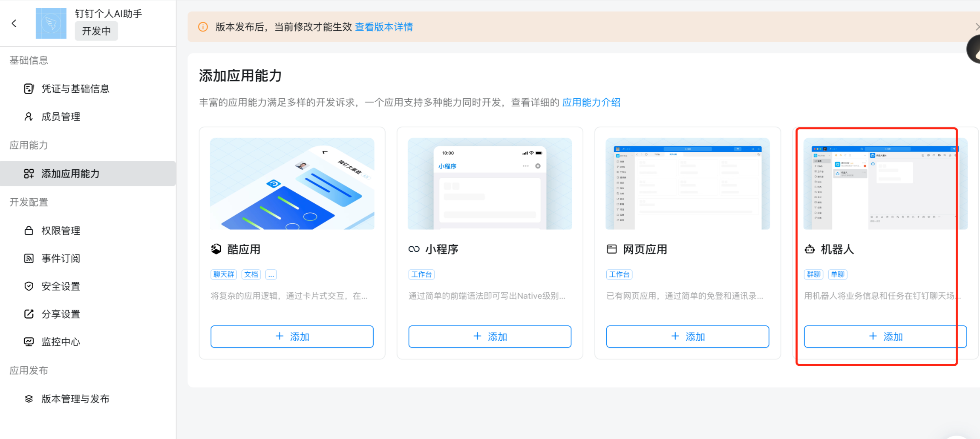Screen dimensions: 980x439
Task: Add the 小程序 capability
Action: (490, 336)
